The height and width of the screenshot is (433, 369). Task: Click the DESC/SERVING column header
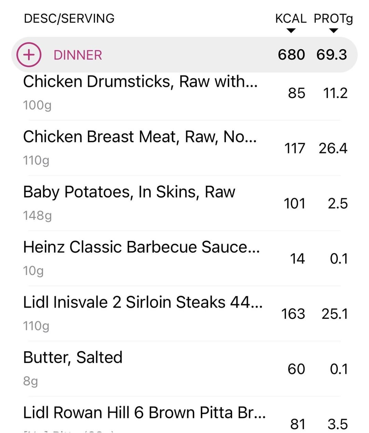(69, 18)
